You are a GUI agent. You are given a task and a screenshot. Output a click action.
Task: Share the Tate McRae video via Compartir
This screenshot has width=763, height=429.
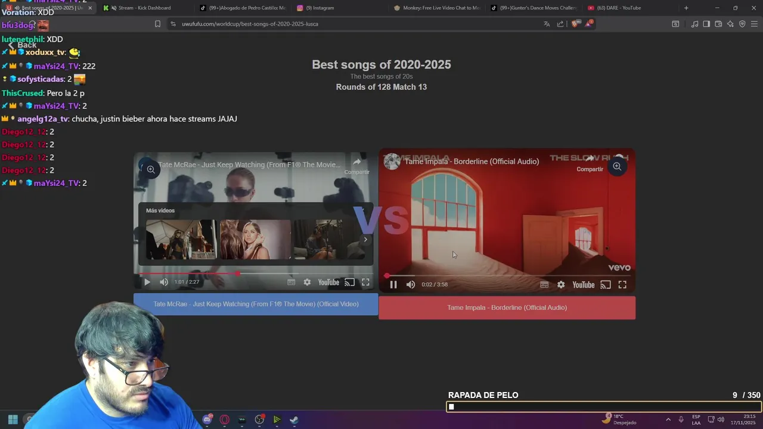(x=356, y=166)
